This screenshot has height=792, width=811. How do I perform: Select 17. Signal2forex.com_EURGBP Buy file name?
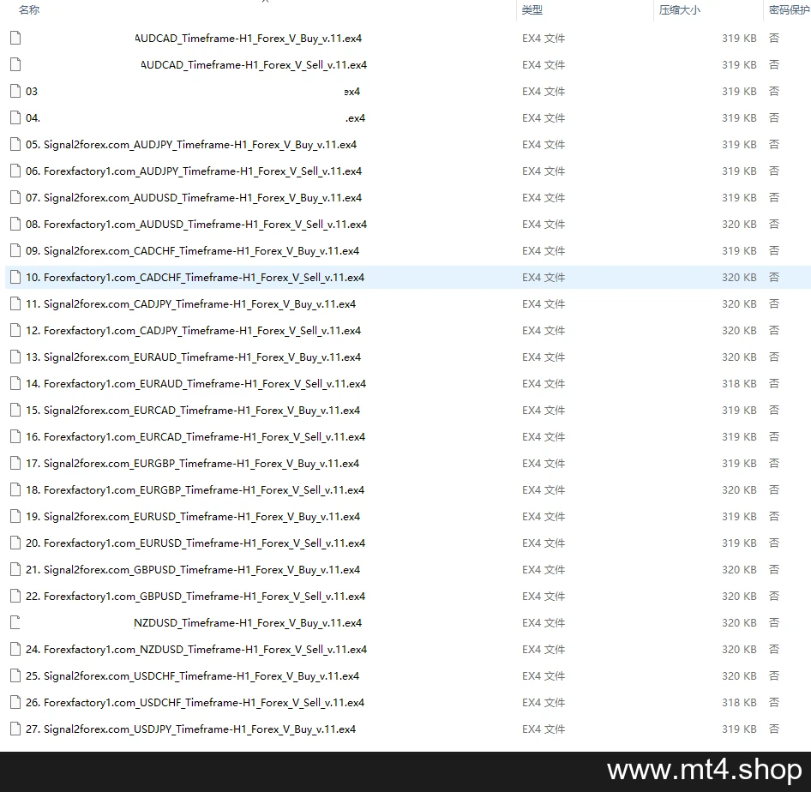pos(192,463)
